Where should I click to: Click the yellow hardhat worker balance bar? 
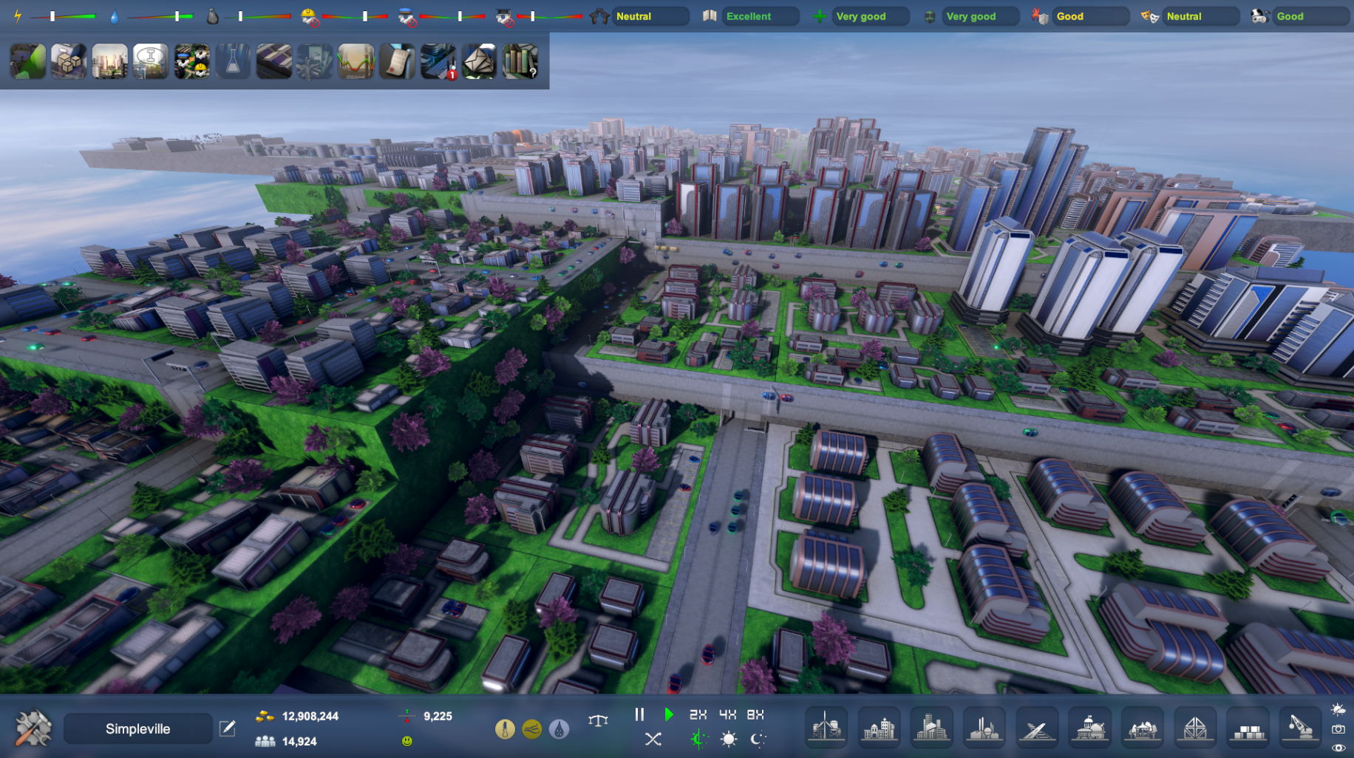coord(355,16)
